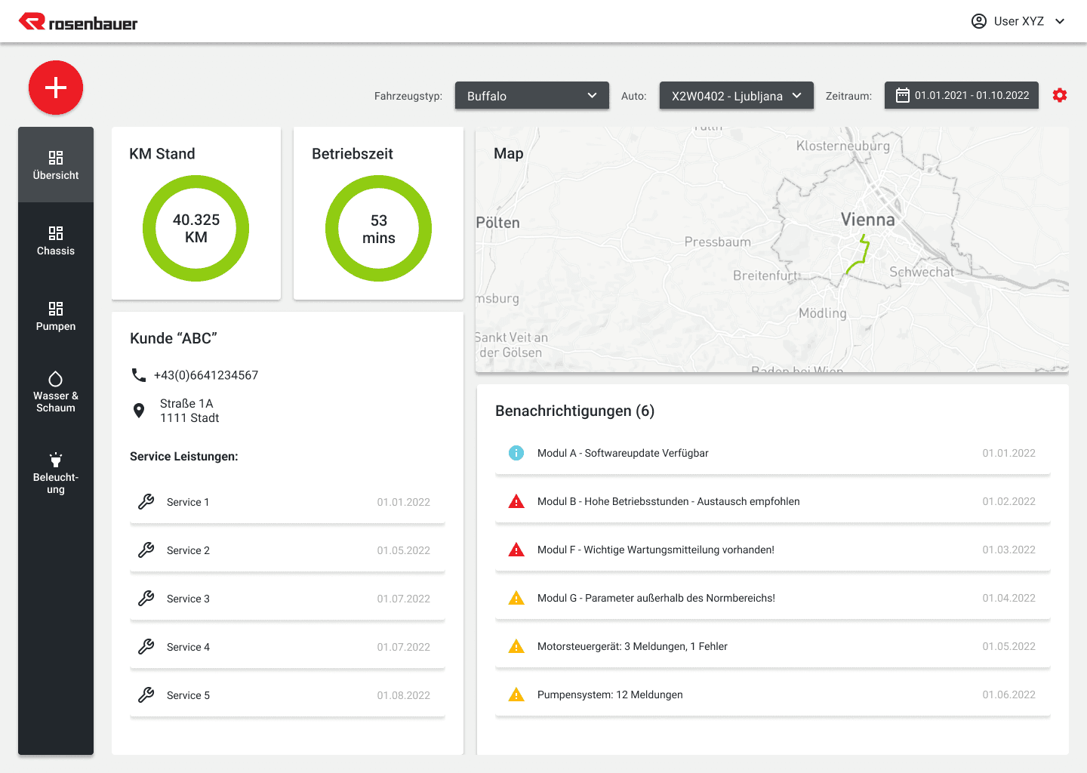The width and height of the screenshot is (1087, 773).
Task: Open the Service 1 entry
Action: tap(288, 502)
